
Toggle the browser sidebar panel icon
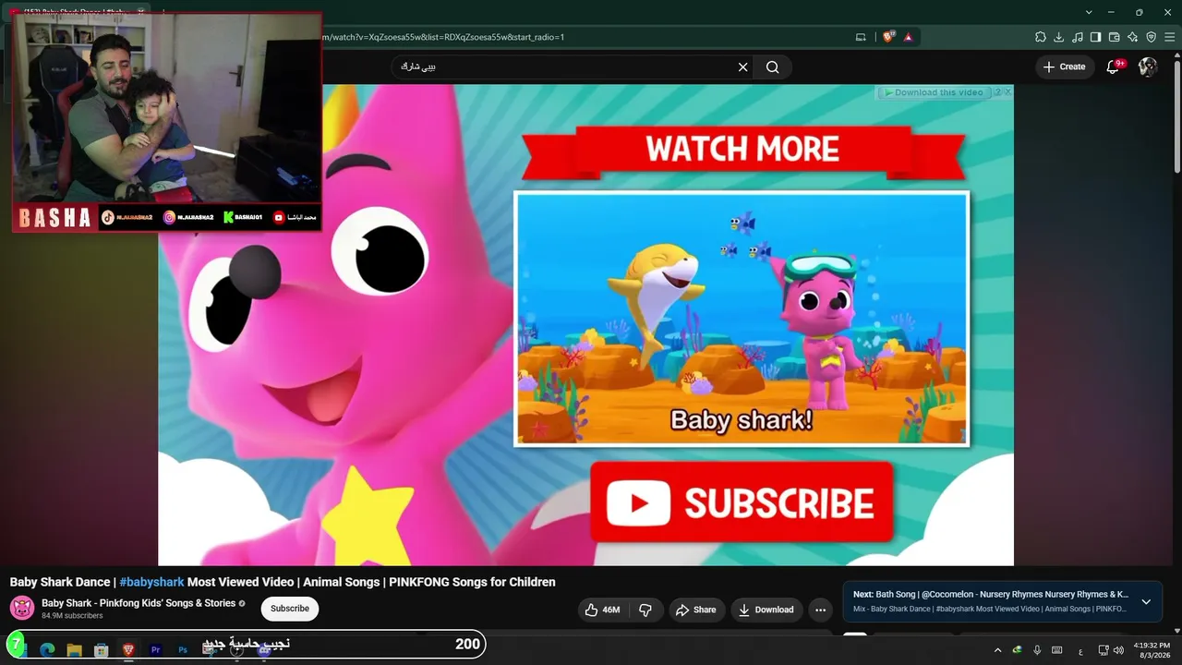(1096, 37)
